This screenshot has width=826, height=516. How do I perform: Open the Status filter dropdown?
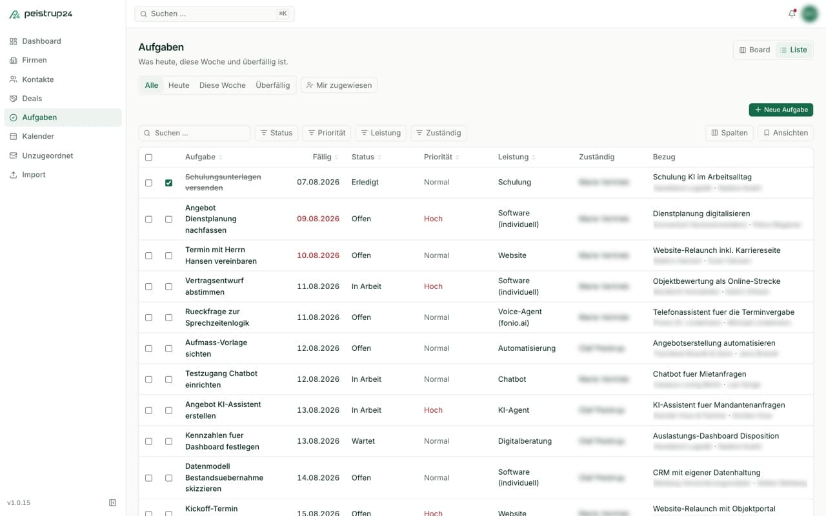pyautogui.click(x=276, y=133)
